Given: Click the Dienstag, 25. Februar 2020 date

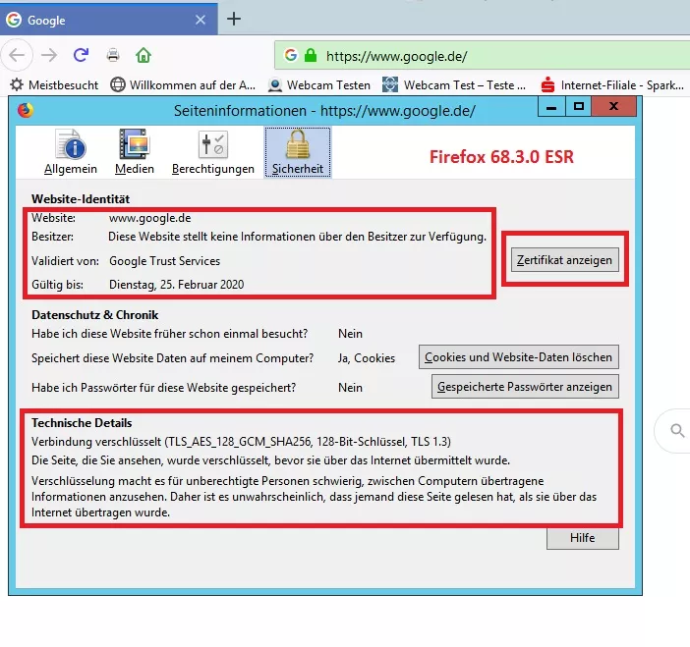Looking at the screenshot, I should pos(177,285).
